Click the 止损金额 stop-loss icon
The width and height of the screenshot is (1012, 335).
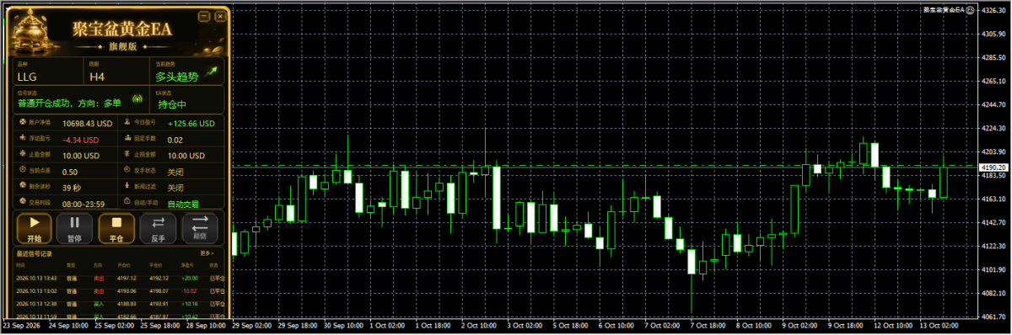(x=127, y=155)
